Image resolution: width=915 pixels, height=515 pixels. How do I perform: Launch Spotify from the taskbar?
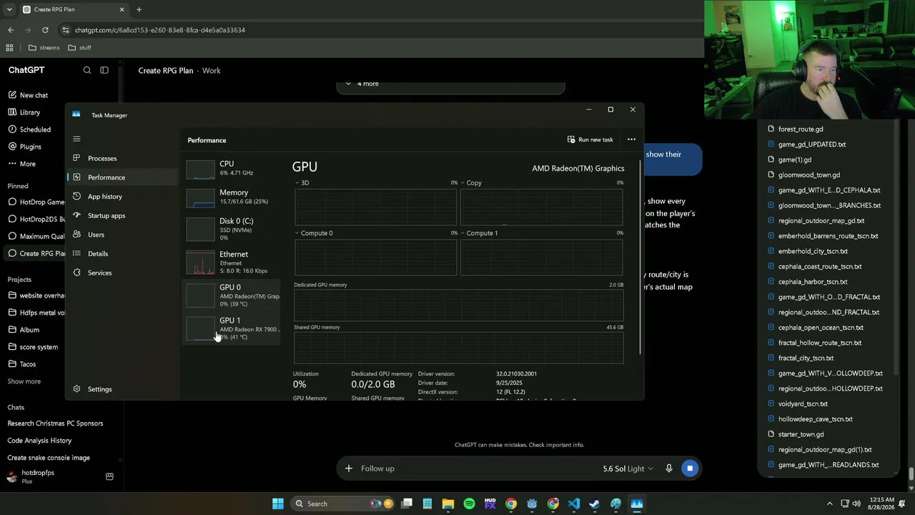coord(469,504)
